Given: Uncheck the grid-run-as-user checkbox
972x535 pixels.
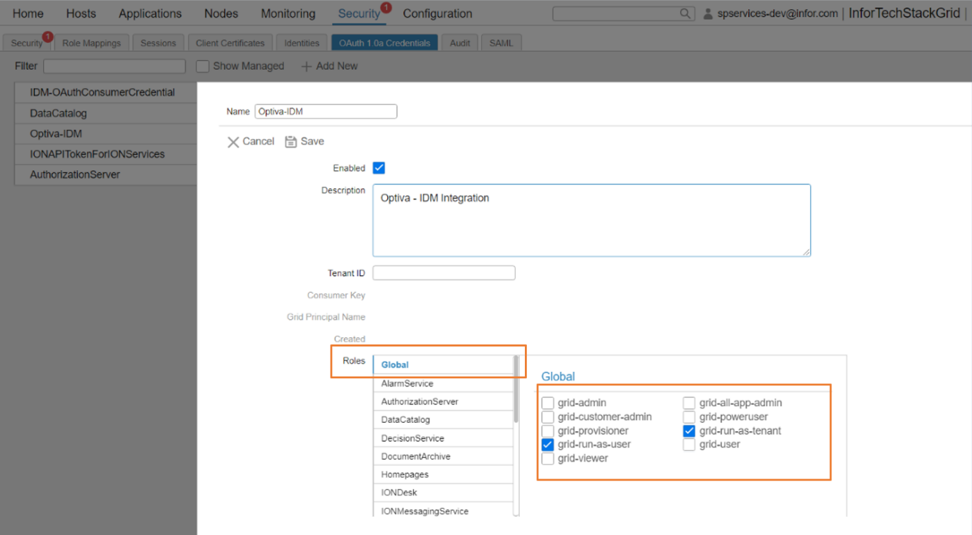Looking at the screenshot, I should tap(547, 444).
